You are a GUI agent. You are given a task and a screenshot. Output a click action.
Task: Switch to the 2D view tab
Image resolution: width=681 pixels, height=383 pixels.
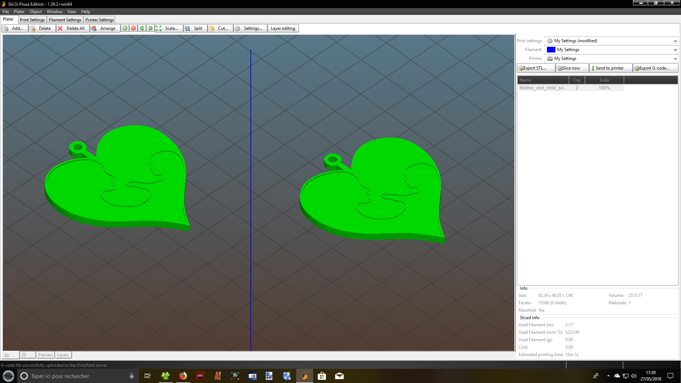28,355
